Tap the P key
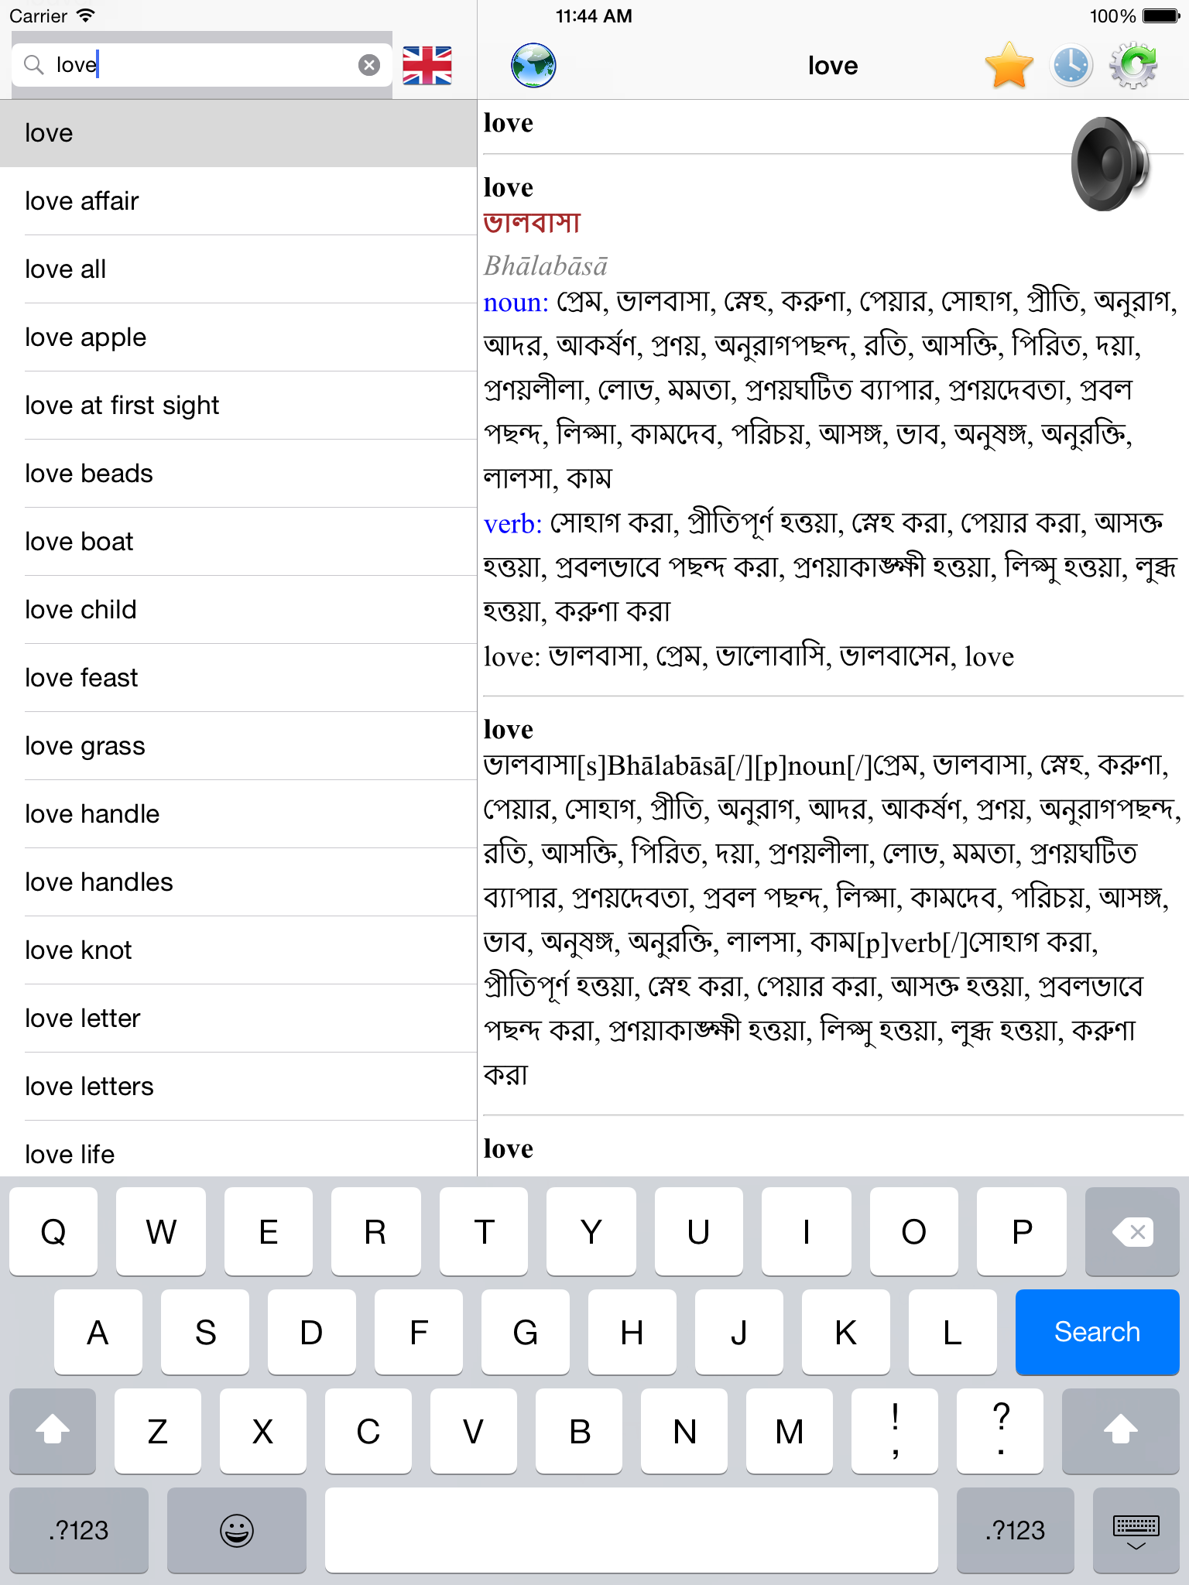The width and height of the screenshot is (1189, 1585). (x=1022, y=1231)
